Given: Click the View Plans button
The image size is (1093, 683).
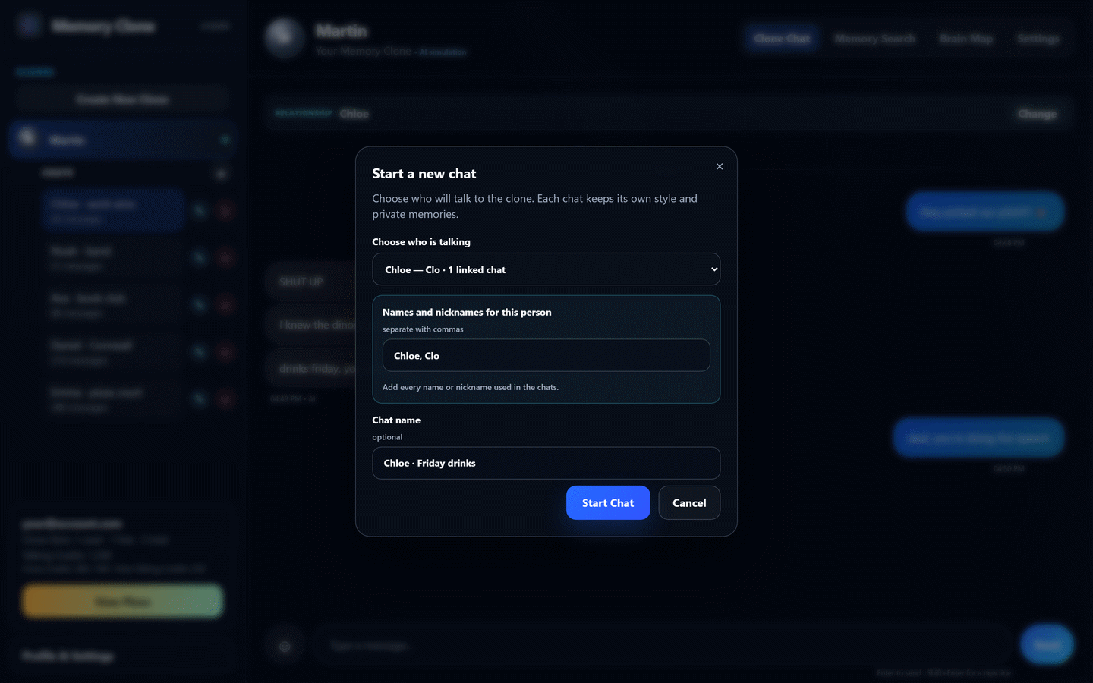Looking at the screenshot, I should pyautogui.click(x=122, y=601).
